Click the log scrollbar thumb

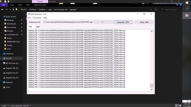(x=152, y=85)
